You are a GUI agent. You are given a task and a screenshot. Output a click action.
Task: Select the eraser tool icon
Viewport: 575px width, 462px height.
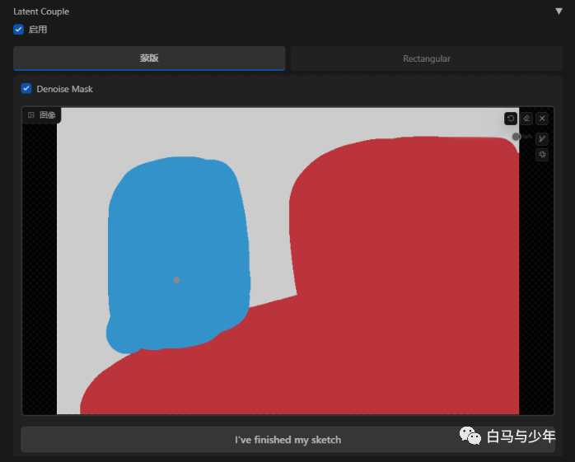coord(526,119)
